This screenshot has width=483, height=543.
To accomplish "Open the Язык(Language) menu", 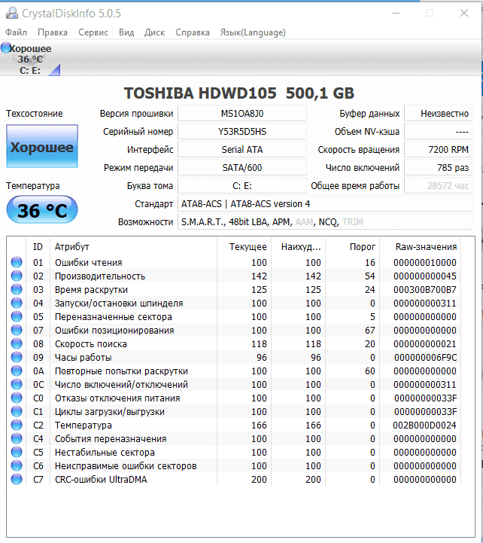I will click(253, 32).
